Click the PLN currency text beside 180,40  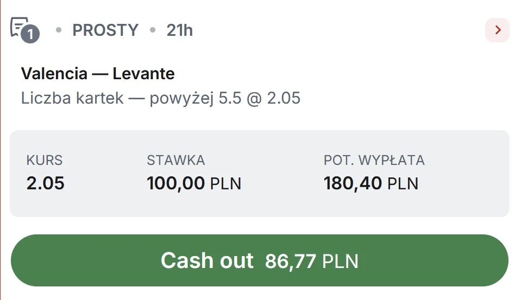(403, 184)
